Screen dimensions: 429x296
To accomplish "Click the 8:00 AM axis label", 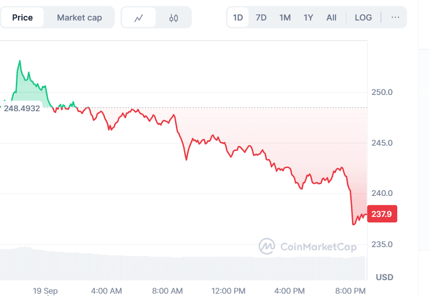I will coord(167,290).
